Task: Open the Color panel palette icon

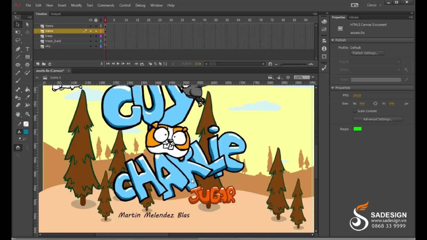Action: point(324,22)
